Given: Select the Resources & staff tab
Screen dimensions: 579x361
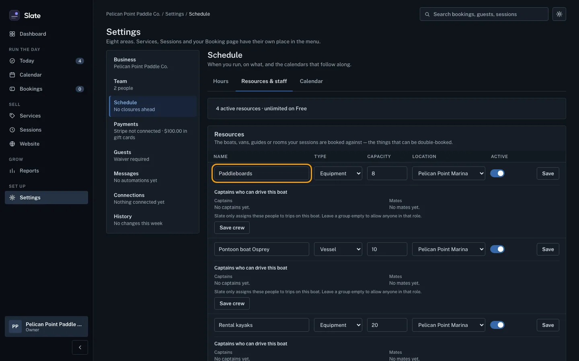Looking at the screenshot, I should 264,81.
